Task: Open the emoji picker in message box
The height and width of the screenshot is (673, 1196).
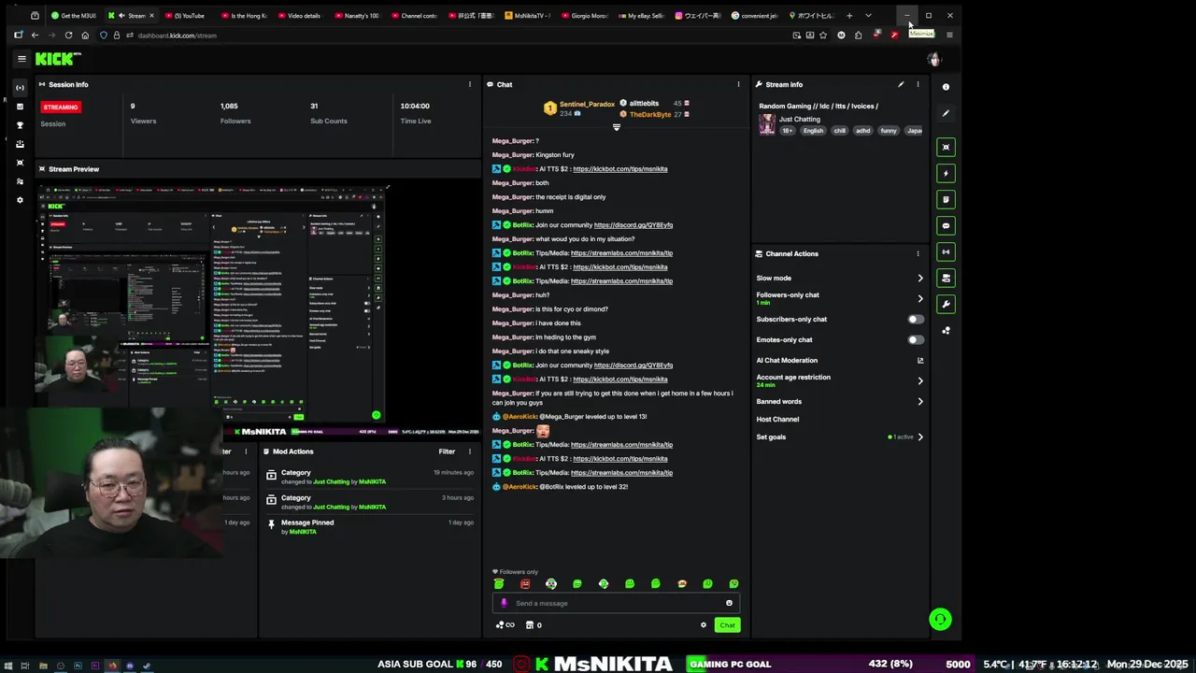Action: (729, 603)
